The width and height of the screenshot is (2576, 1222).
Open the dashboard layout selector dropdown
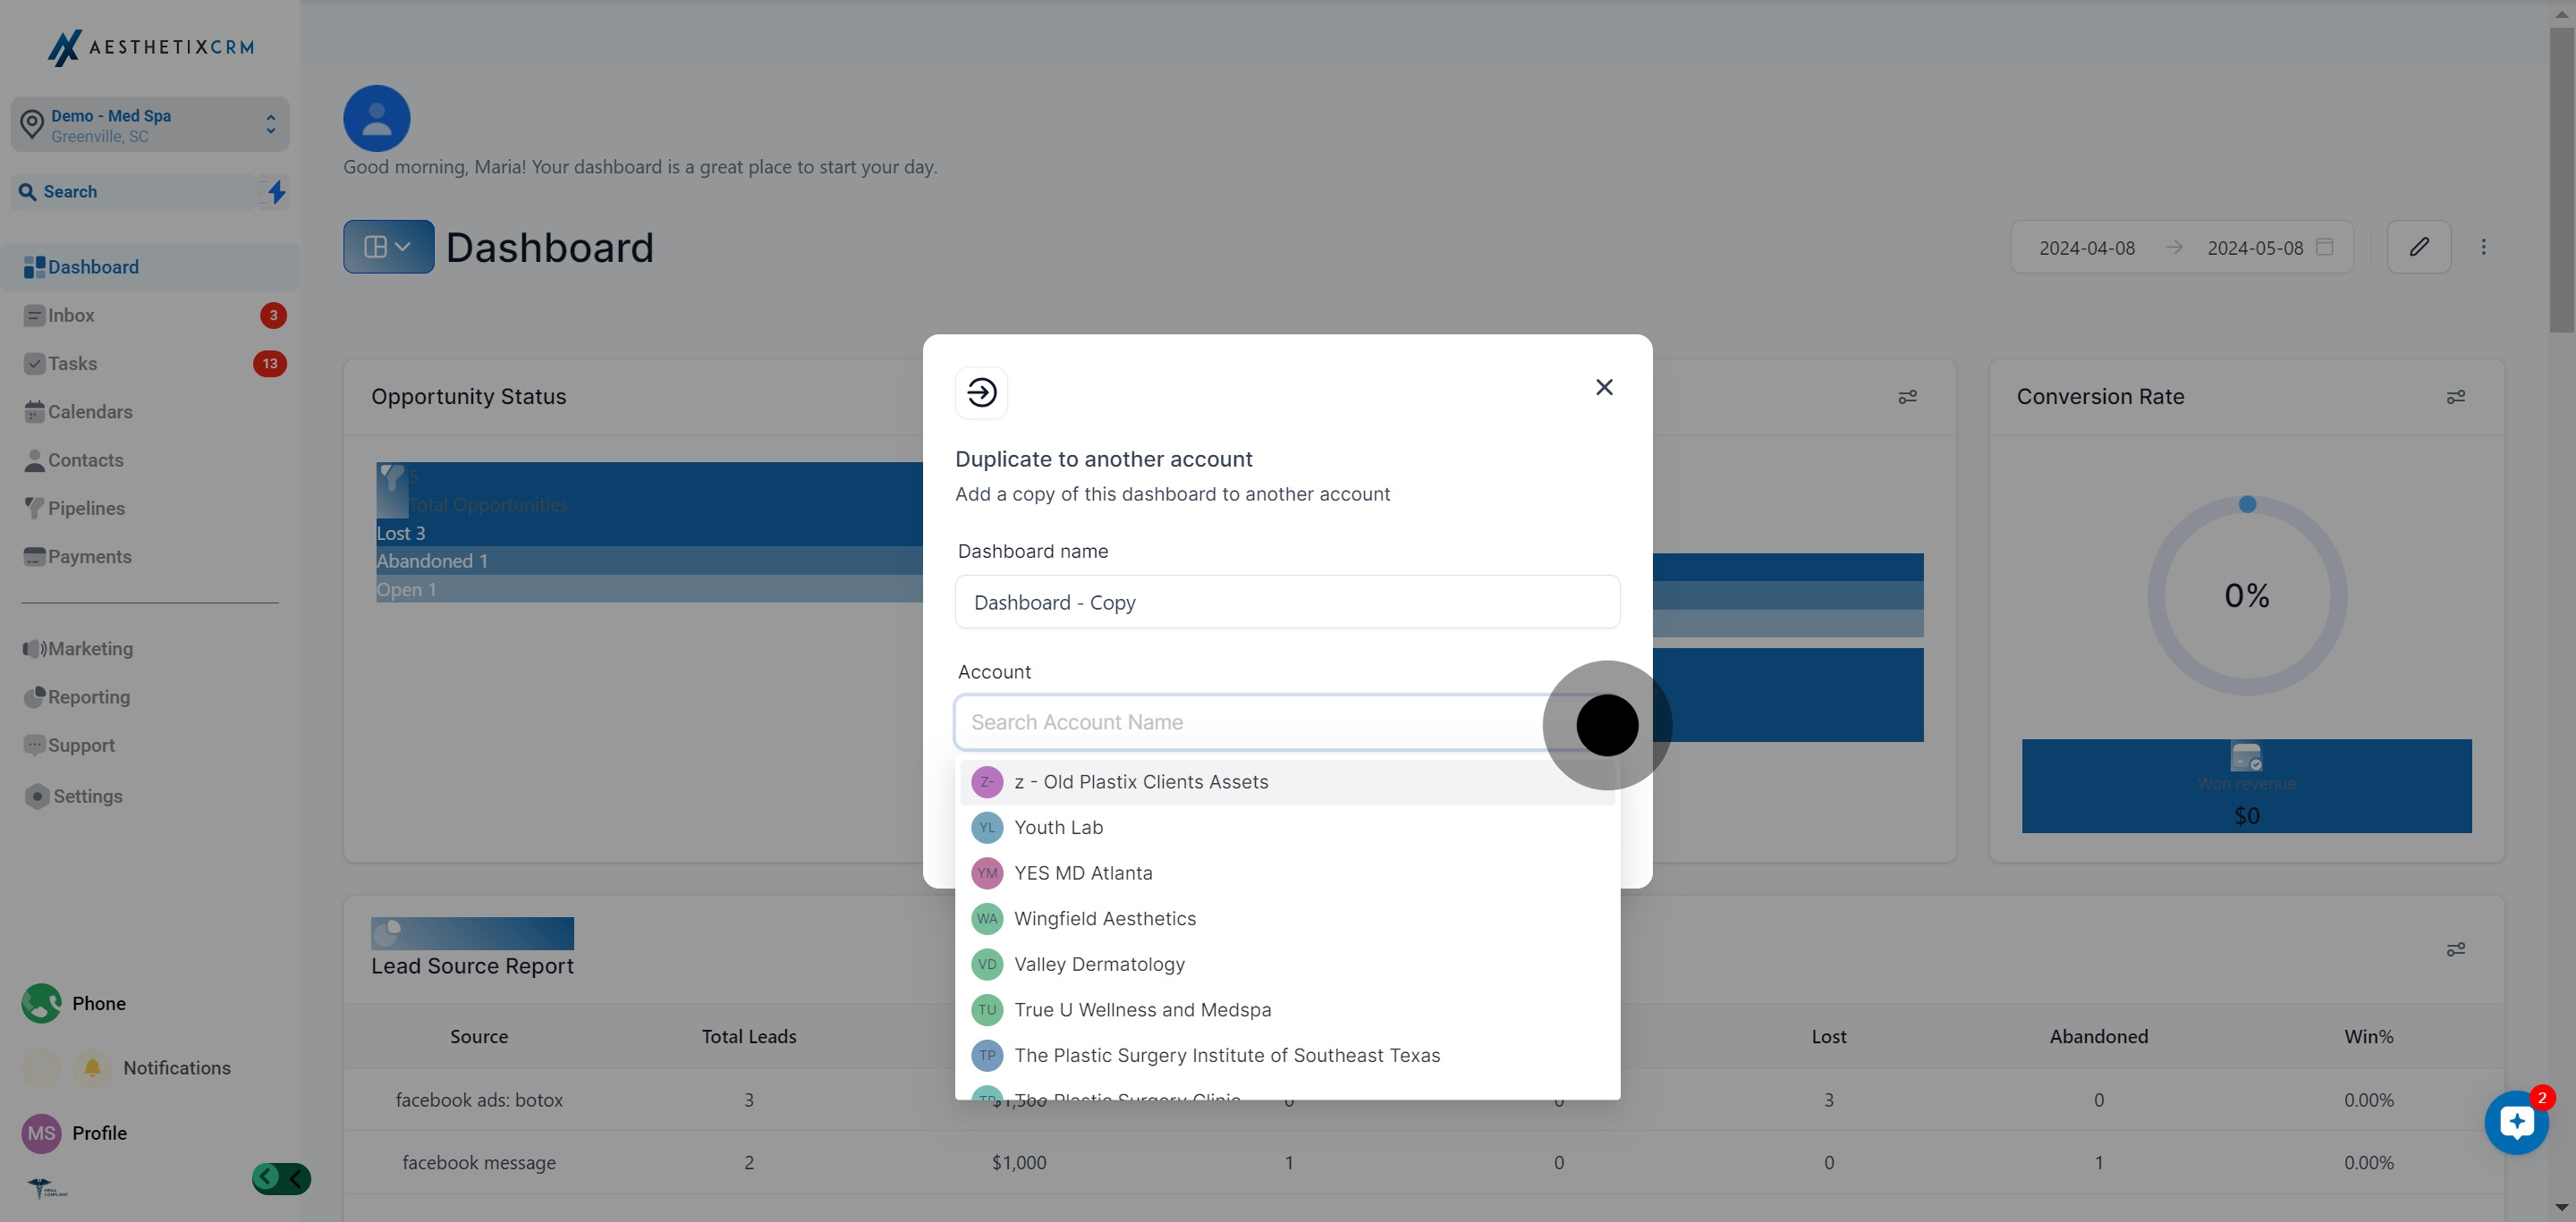pos(388,247)
